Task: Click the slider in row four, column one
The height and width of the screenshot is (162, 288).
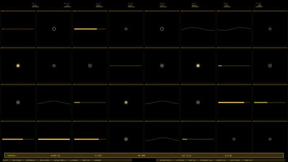Action: [18, 139]
